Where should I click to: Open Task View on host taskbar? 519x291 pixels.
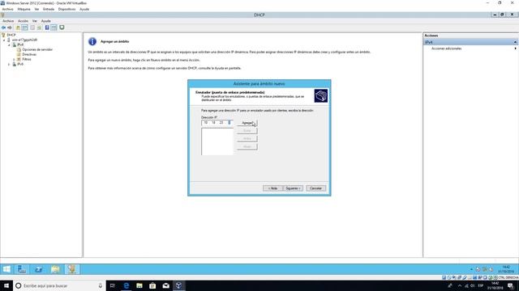tap(113, 285)
